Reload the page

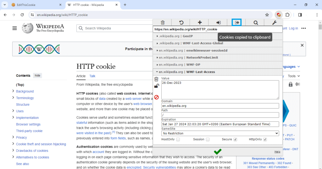tap(22, 15)
